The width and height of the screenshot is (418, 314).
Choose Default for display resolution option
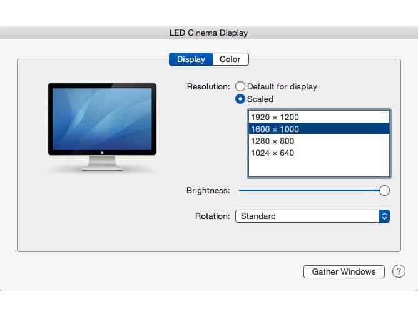click(240, 86)
